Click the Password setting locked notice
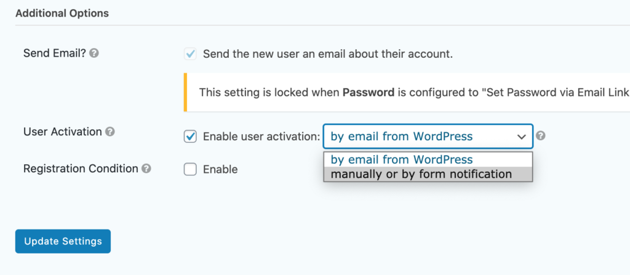 407,92
